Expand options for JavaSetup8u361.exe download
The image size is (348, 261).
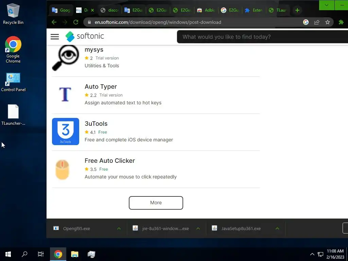(x=277, y=228)
